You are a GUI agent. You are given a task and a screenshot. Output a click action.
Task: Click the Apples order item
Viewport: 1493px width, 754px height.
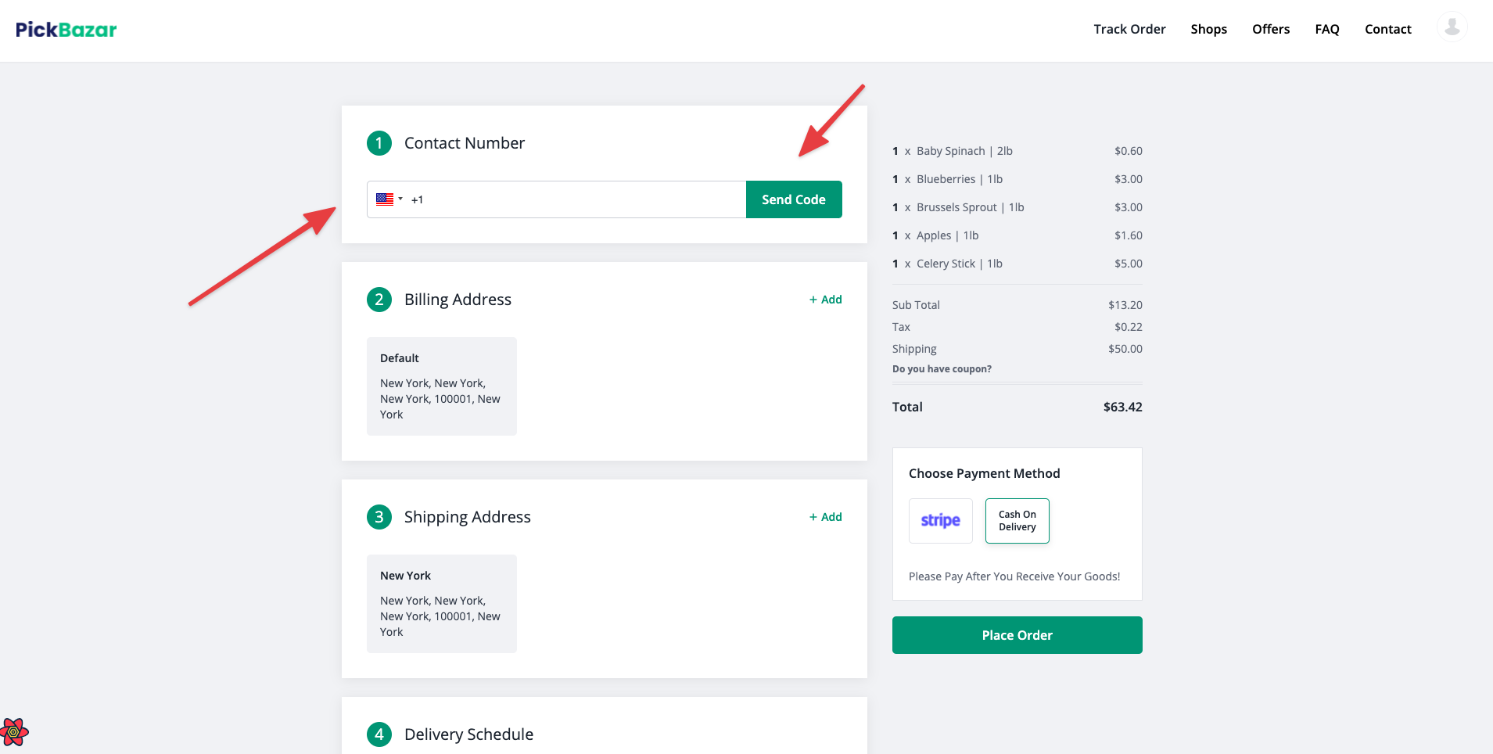[x=1017, y=235]
